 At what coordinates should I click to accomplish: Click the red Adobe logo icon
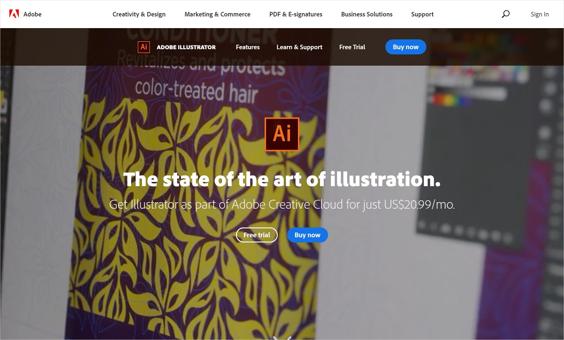click(x=14, y=14)
